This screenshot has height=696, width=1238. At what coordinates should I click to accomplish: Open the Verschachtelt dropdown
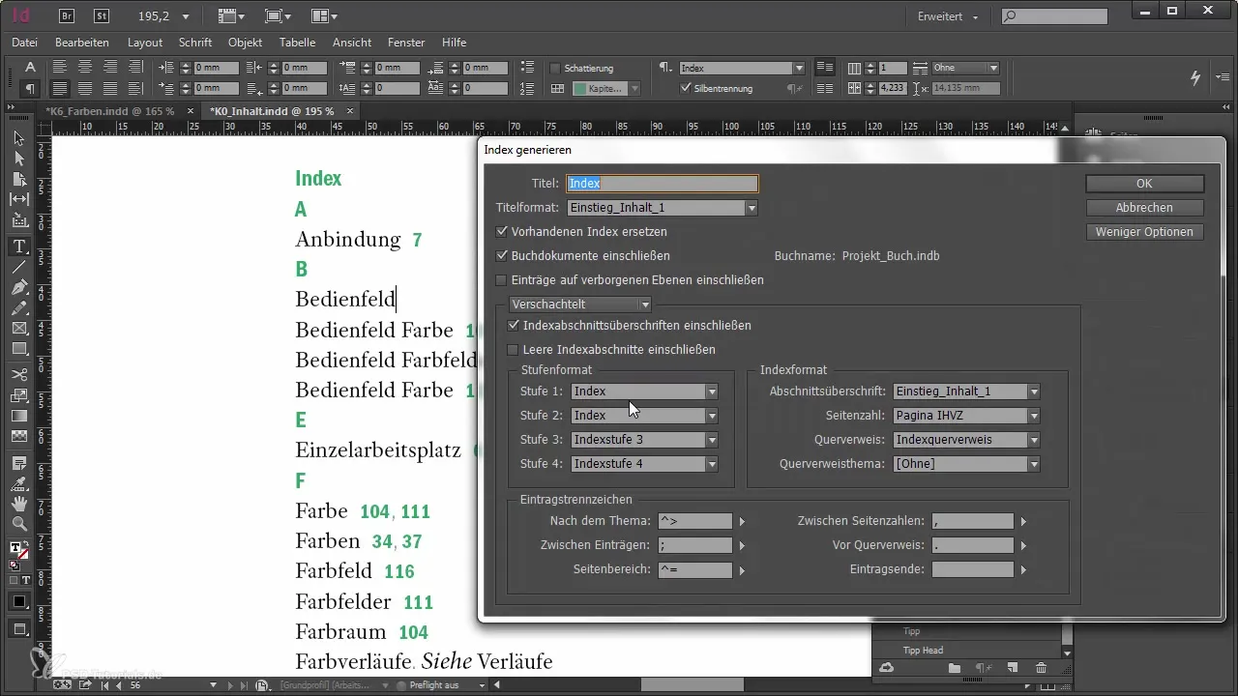coord(581,304)
